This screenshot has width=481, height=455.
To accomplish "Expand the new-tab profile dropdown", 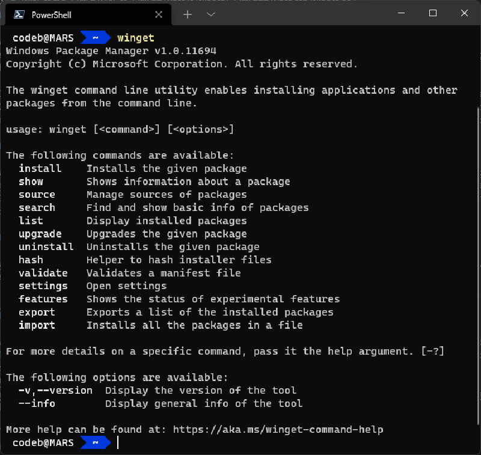I will point(210,14).
